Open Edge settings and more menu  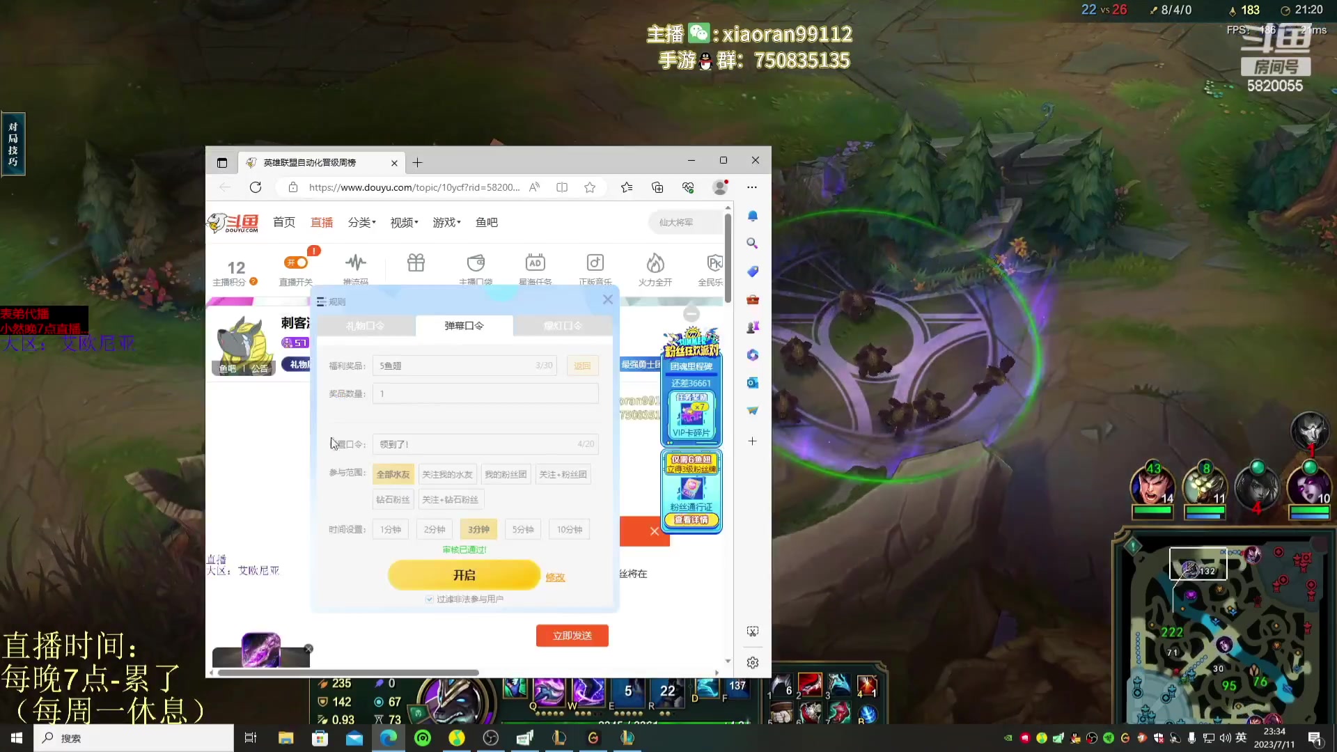tap(752, 187)
